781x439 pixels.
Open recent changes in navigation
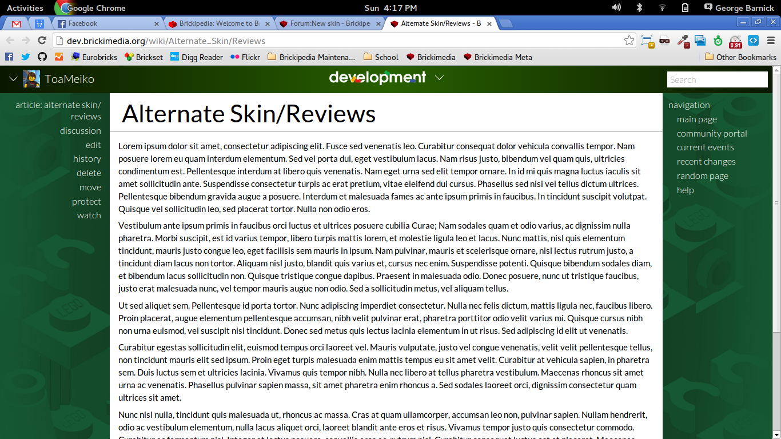click(706, 162)
